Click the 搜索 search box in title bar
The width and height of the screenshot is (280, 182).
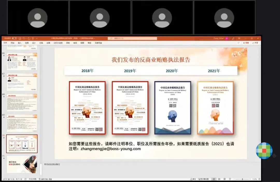[x=132, y=38]
